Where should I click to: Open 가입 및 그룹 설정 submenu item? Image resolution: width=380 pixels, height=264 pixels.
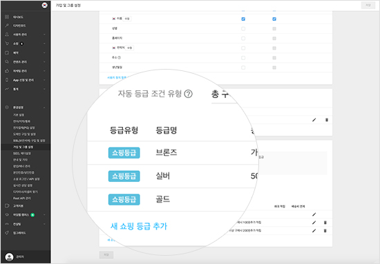pos(23,147)
